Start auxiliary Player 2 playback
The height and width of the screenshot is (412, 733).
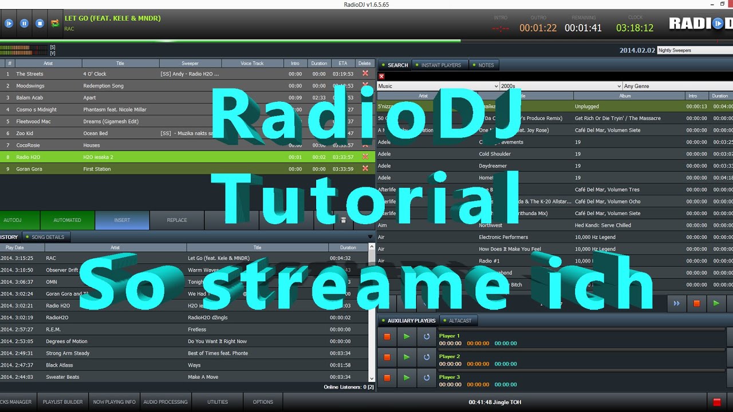point(407,357)
